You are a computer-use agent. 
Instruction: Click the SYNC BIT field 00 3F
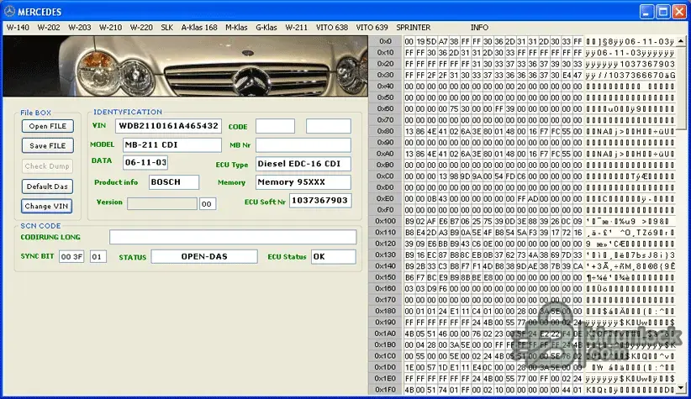tap(71, 256)
